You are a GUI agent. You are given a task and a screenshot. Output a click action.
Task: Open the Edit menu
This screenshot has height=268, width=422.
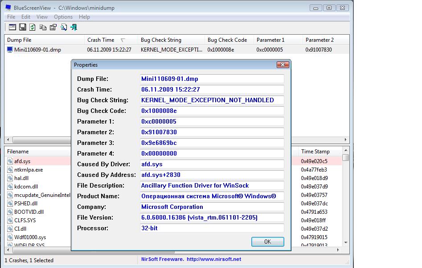tap(26, 16)
